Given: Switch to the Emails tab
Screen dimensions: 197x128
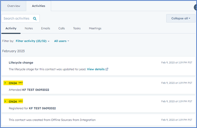Looking at the screenshot, I should click(x=46, y=29).
